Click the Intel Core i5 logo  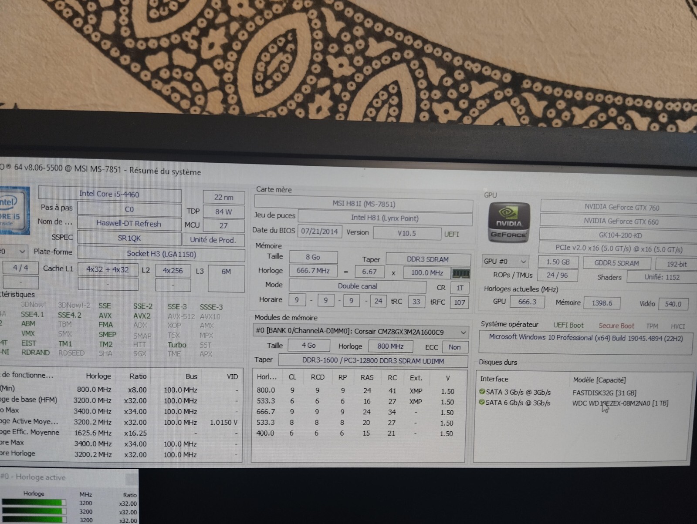pos(15,211)
